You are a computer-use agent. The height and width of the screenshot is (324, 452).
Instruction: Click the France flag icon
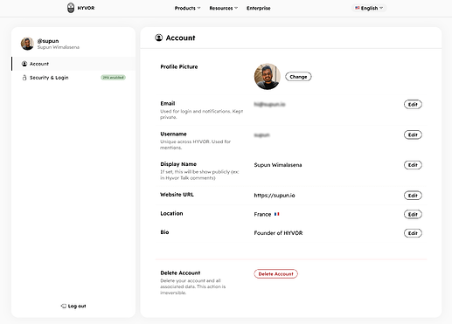[277, 214]
